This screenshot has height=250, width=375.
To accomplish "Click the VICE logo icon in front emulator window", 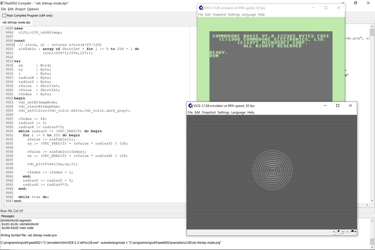I will click(190, 106).
